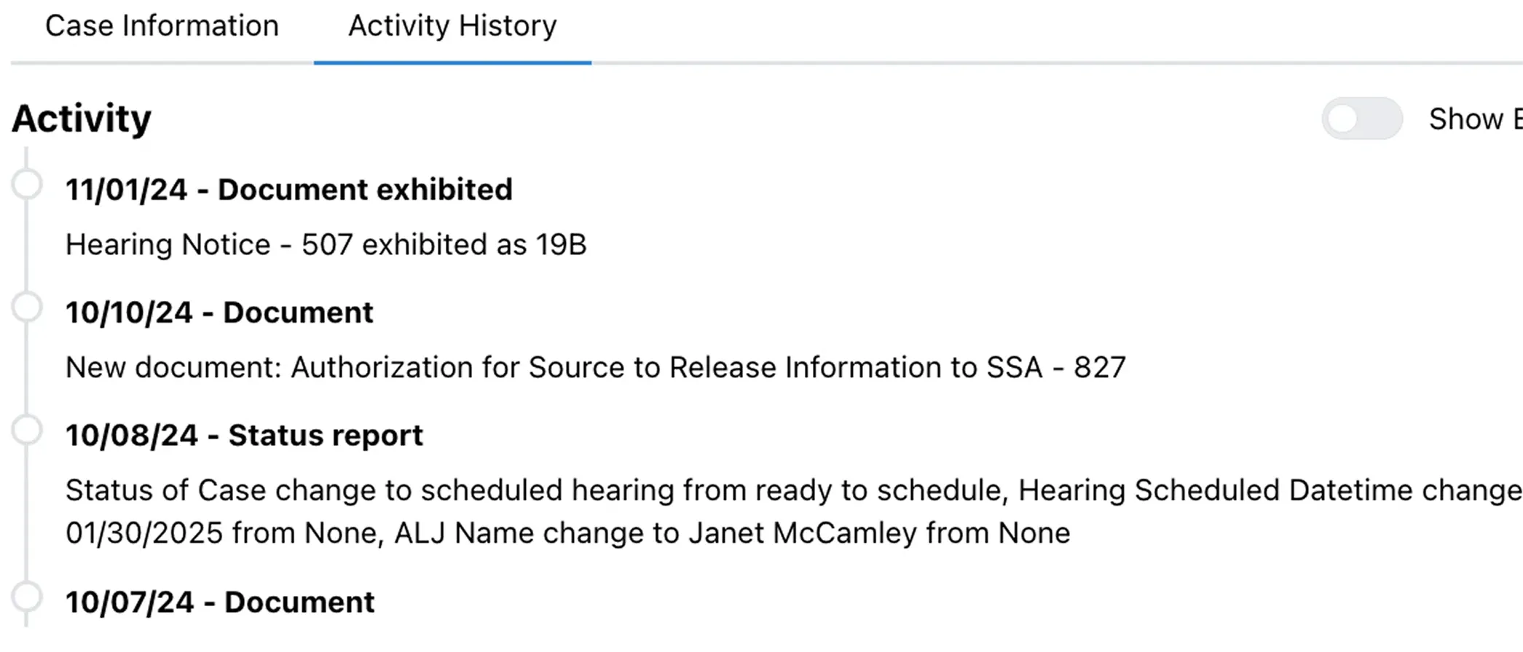Click the Hearing Notice - 507 exhibited link
This screenshot has width=1523, height=652.
coord(326,244)
